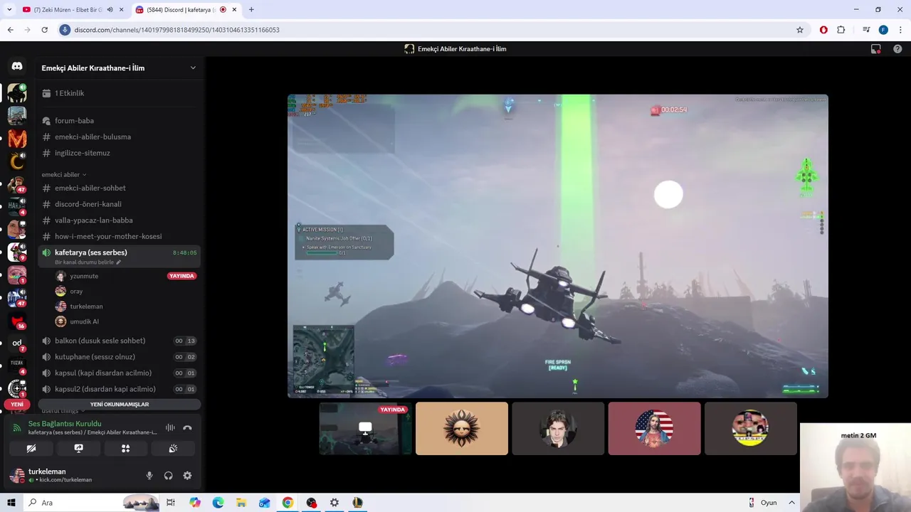The width and height of the screenshot is (911, 512).
Task: Join balkon (dusuk sesle sohbet) voice channel
Action: point(119,341)
